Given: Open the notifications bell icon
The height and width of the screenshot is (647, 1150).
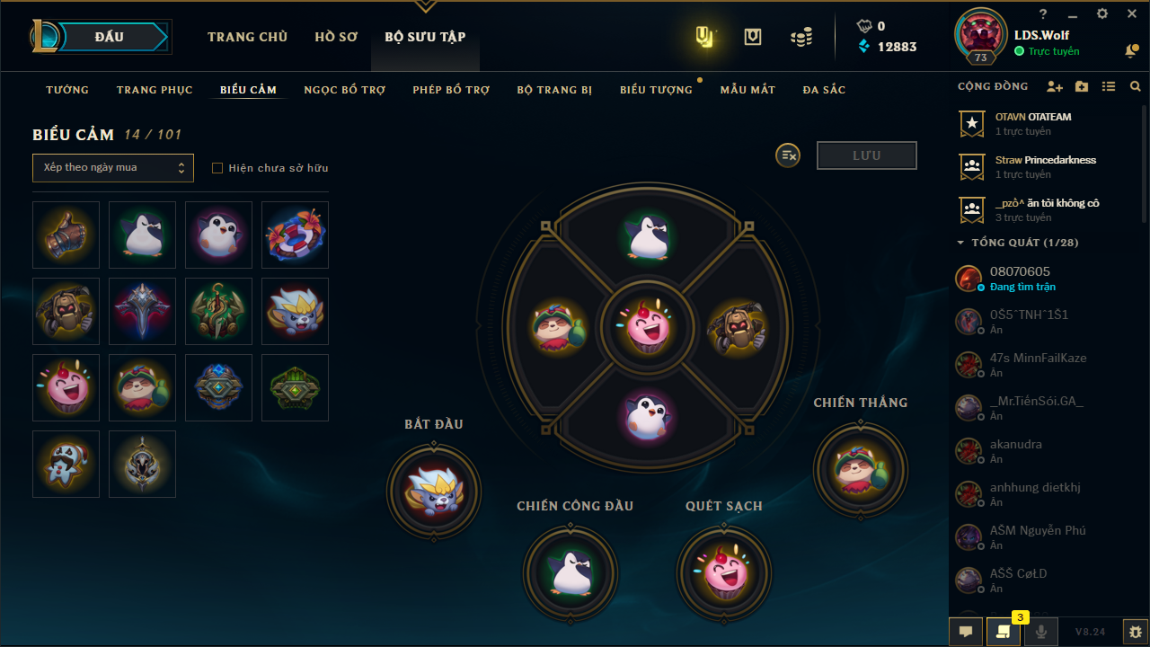Looking at the screenshot, I should click(1131, 51).
